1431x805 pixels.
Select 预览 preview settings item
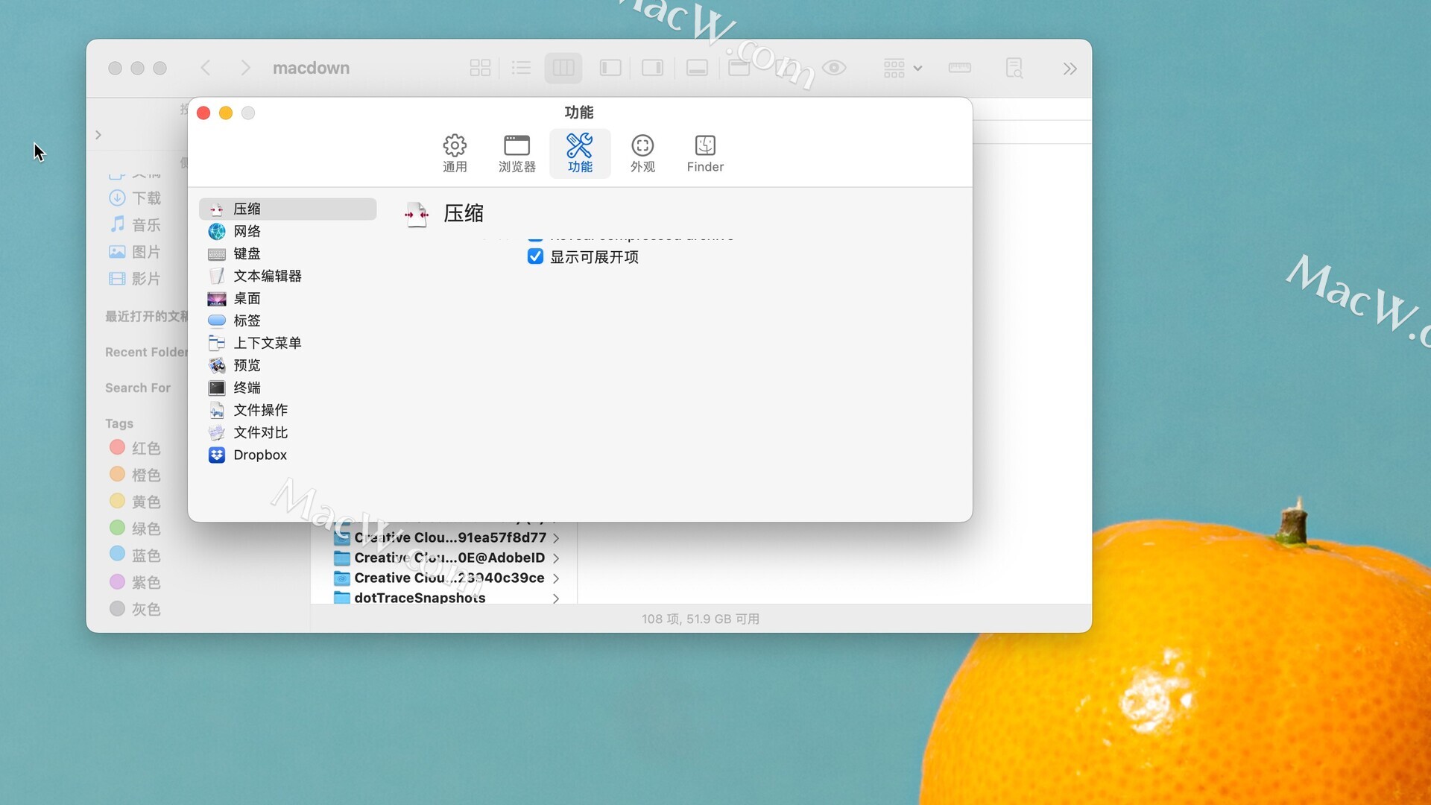click(288, 365)
